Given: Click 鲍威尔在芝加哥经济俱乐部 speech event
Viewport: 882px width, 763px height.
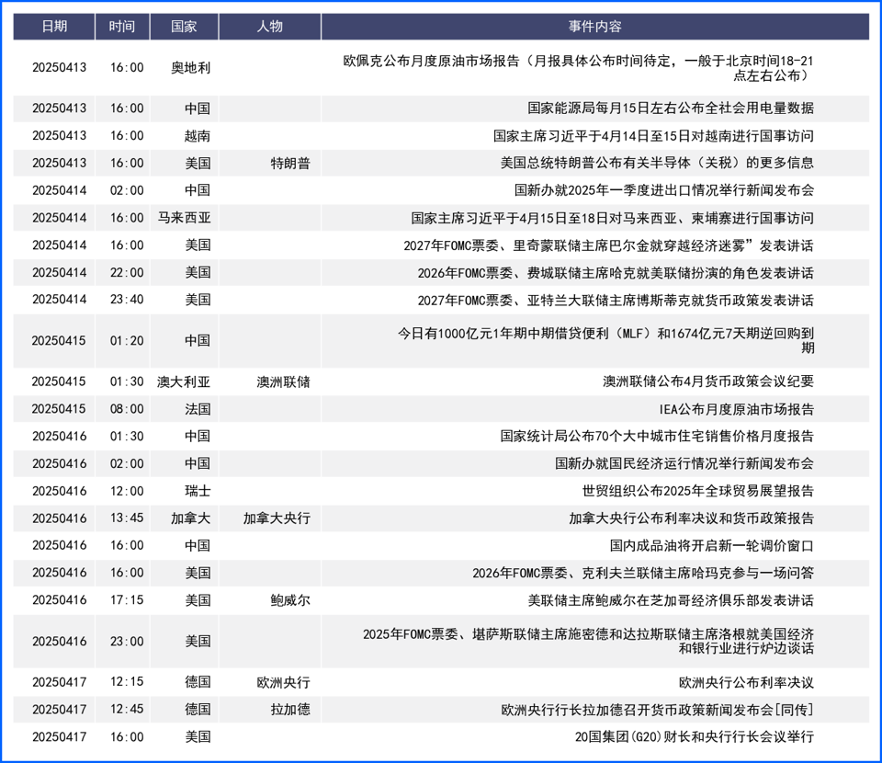Looking at the screenshot, I should click(x=671, y=600).
